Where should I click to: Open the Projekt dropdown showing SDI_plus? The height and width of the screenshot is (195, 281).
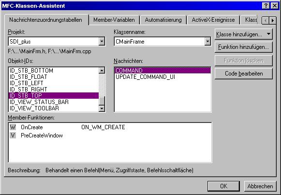pos(102,42)
